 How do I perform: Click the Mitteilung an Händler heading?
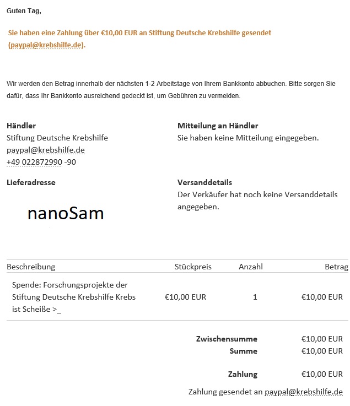[x=218, y=126]
